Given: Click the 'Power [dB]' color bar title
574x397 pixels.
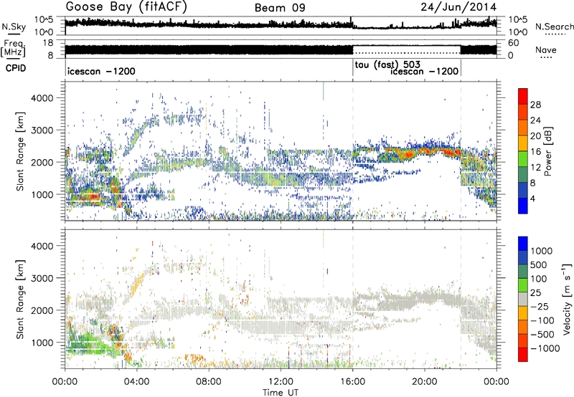Looking at the screenshot, I should point(547,151).
